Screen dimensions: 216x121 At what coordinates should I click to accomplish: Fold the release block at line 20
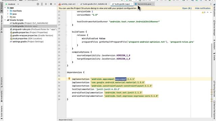[66, 35]
